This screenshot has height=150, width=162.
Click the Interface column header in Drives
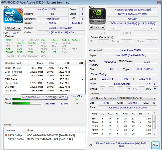(15, 130)
